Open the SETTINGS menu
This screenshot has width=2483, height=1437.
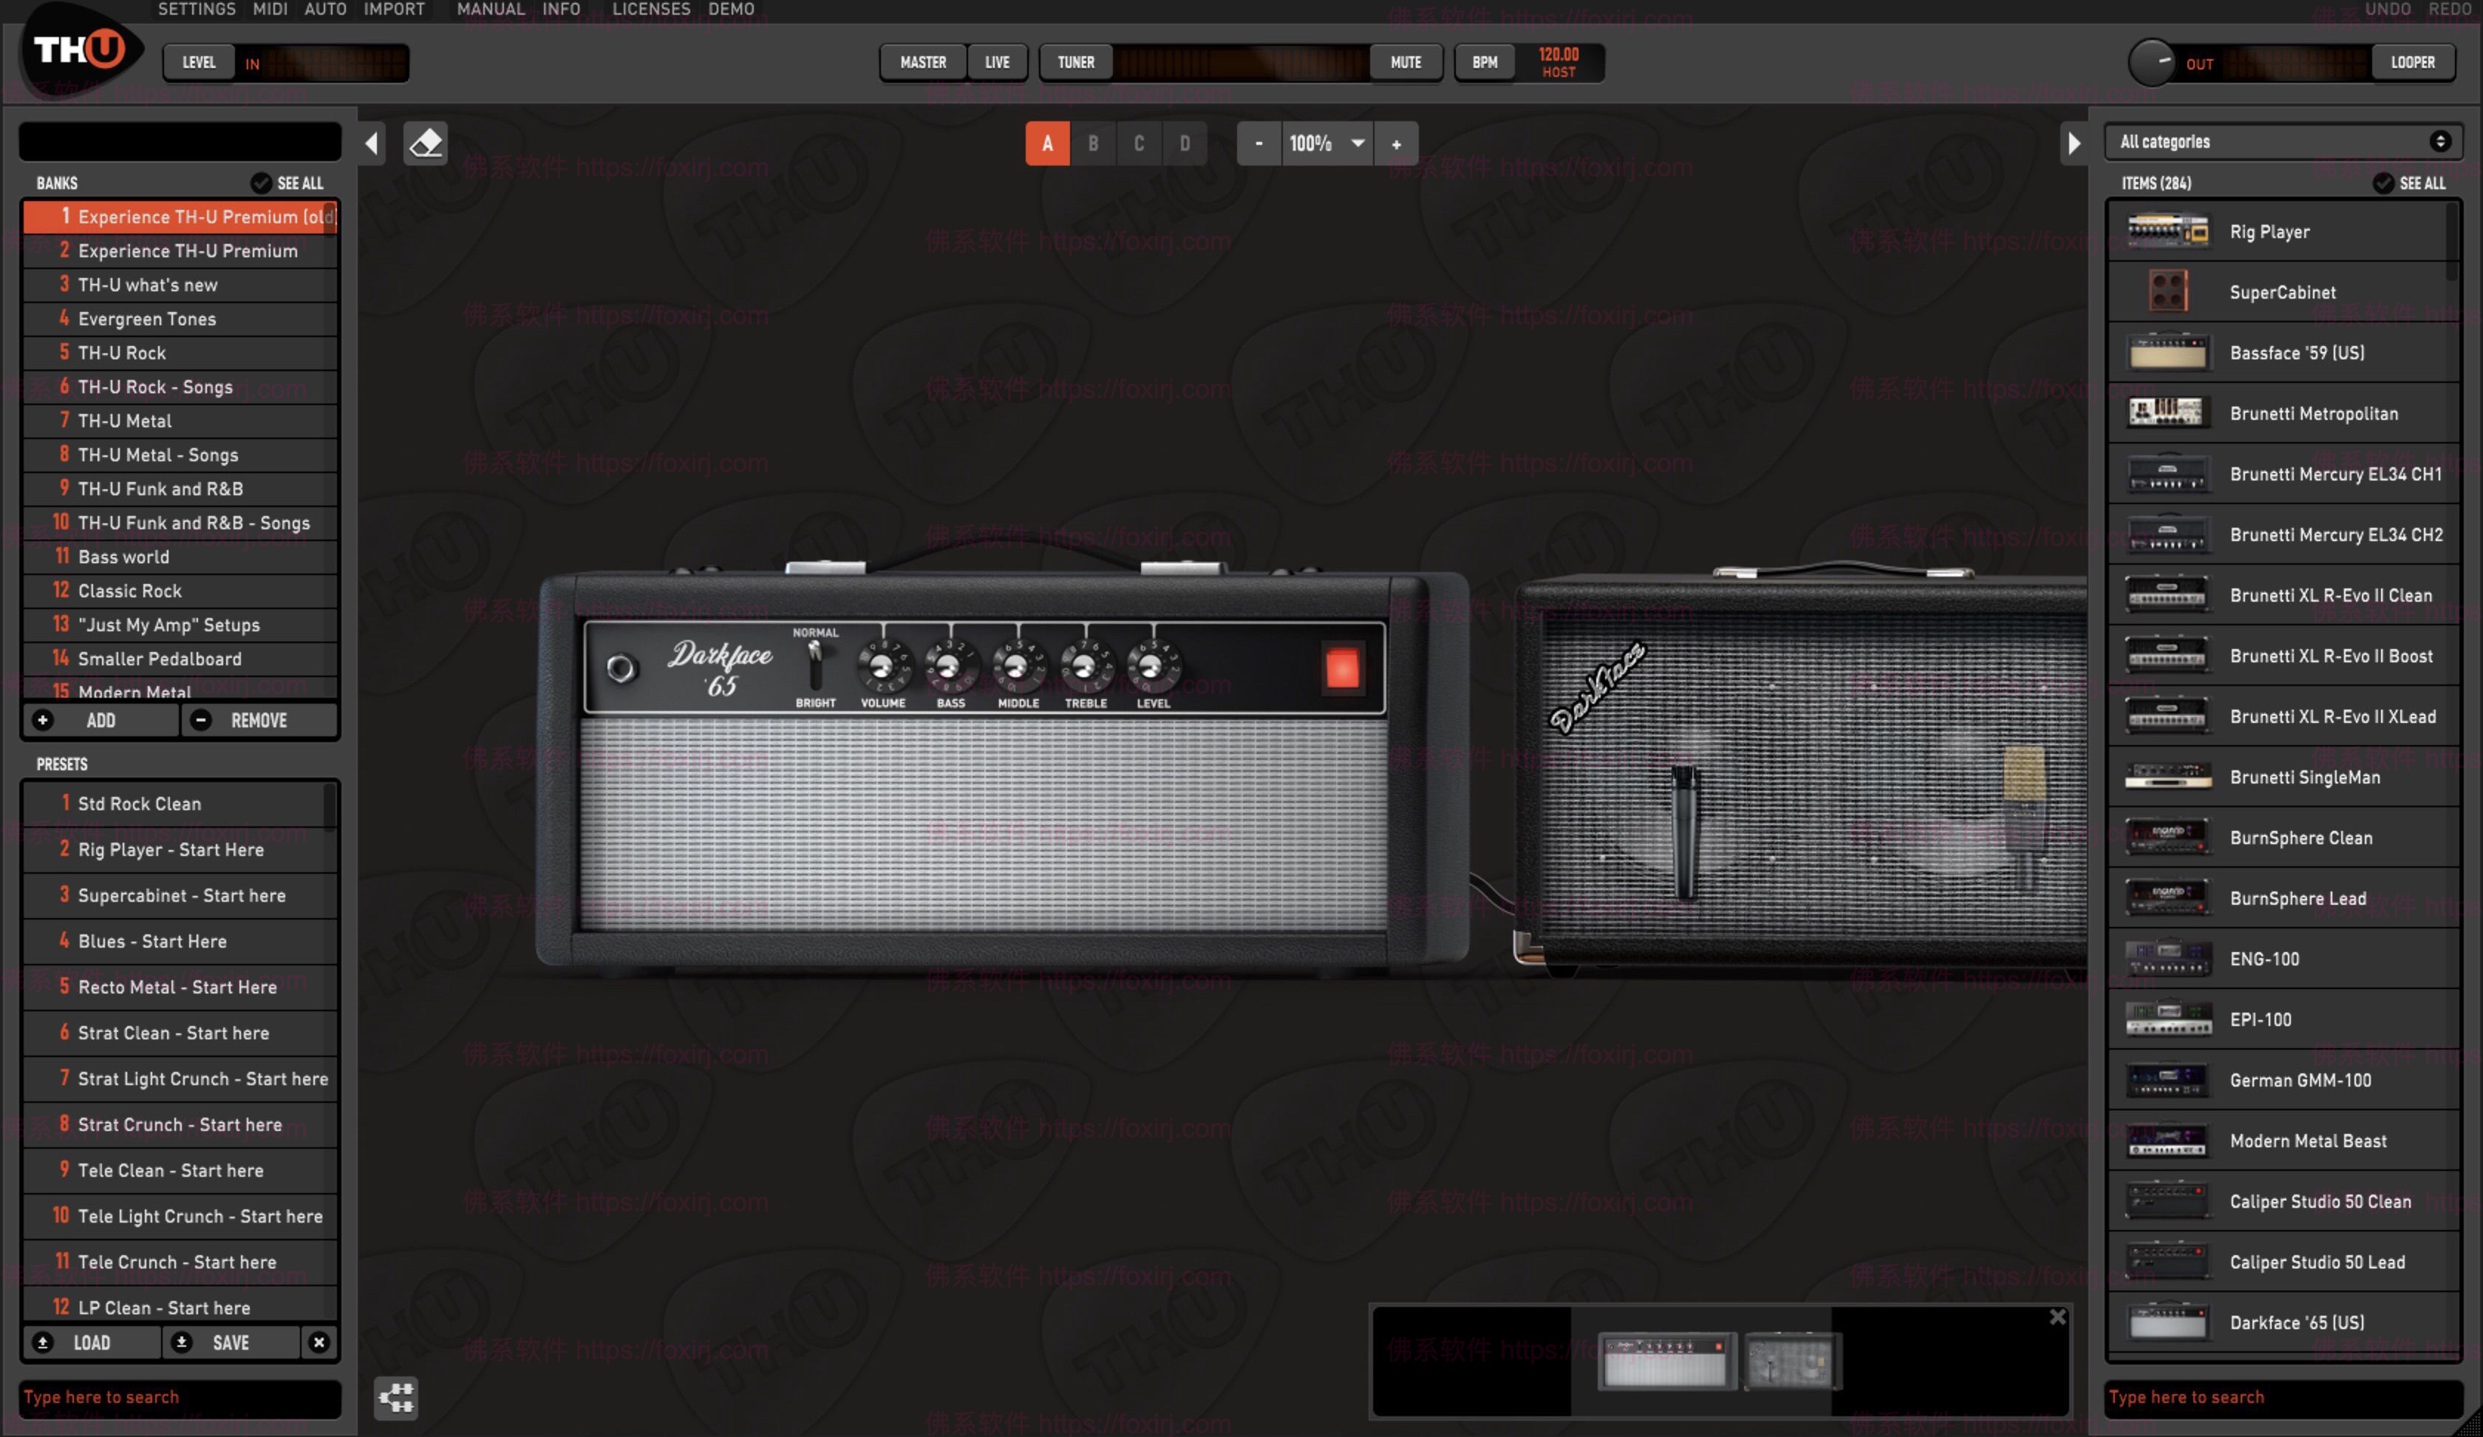tap(196, 9)
